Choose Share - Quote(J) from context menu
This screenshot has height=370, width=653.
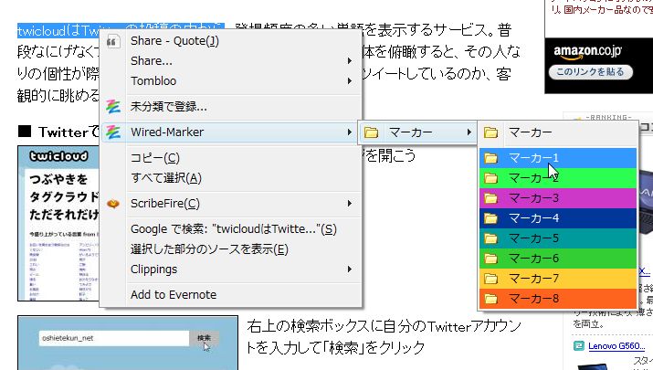[x=231, y=41]
